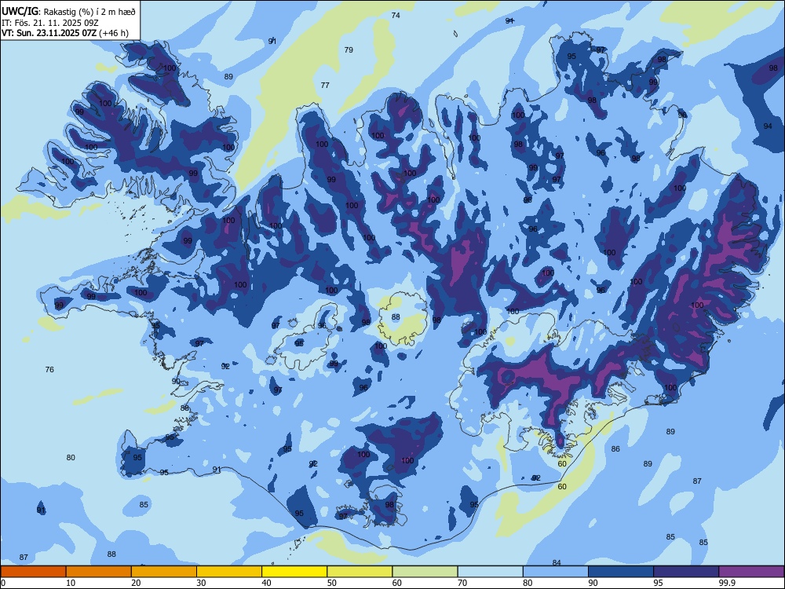Pick the 20–30 legend color segment

click(x=164, y=572)
